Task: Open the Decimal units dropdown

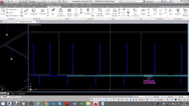Action: point(161,100)
